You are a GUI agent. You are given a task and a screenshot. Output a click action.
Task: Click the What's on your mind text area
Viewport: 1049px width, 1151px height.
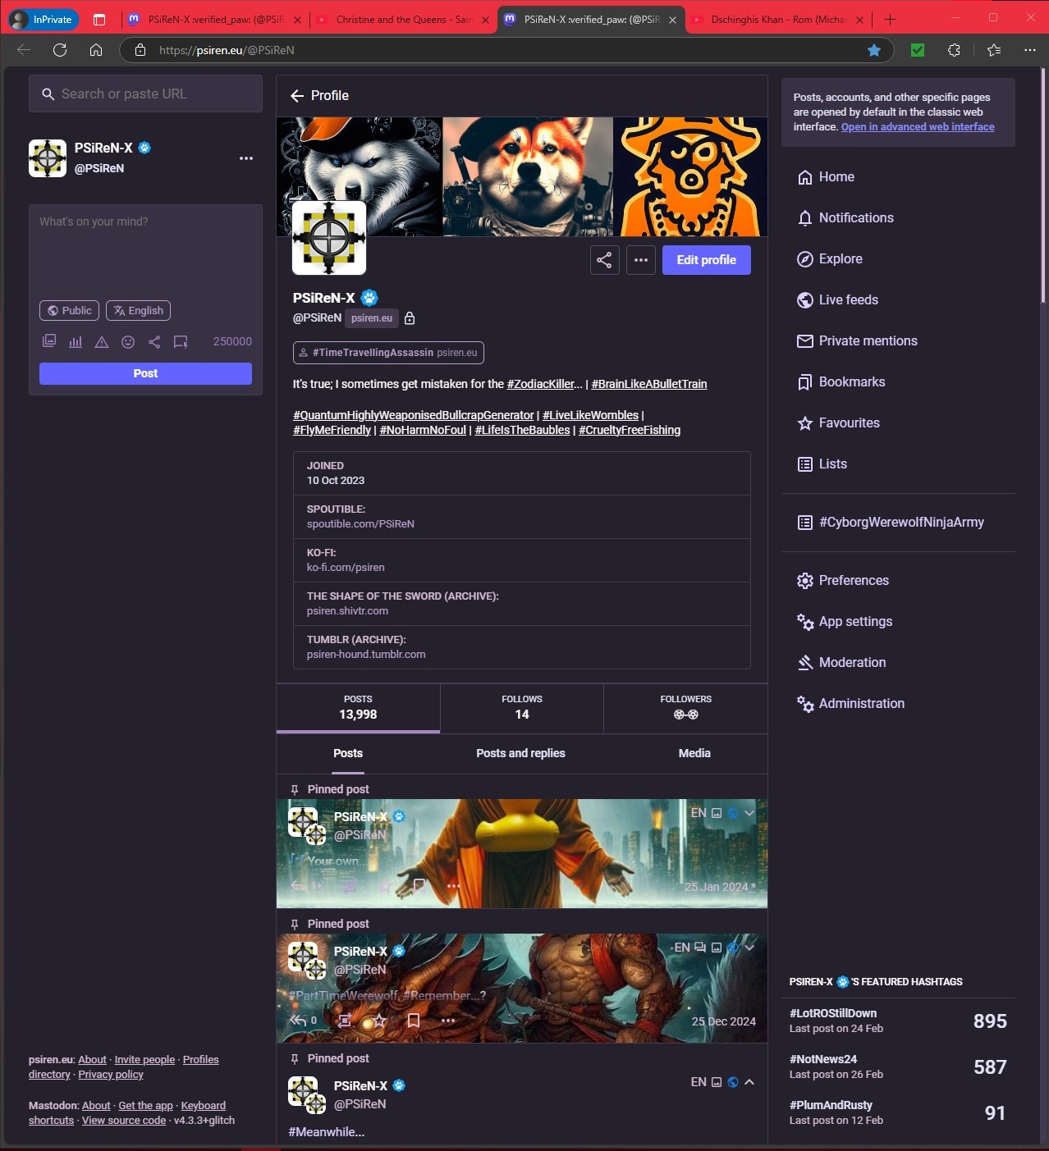tap(145, 249)
